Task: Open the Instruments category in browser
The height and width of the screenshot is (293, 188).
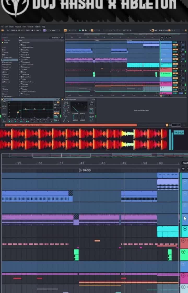Action: pyautogui.click(x=8, y=57)
